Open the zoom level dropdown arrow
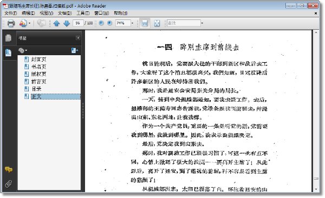This screenshot has height=198, width=325. click(133, 23)
